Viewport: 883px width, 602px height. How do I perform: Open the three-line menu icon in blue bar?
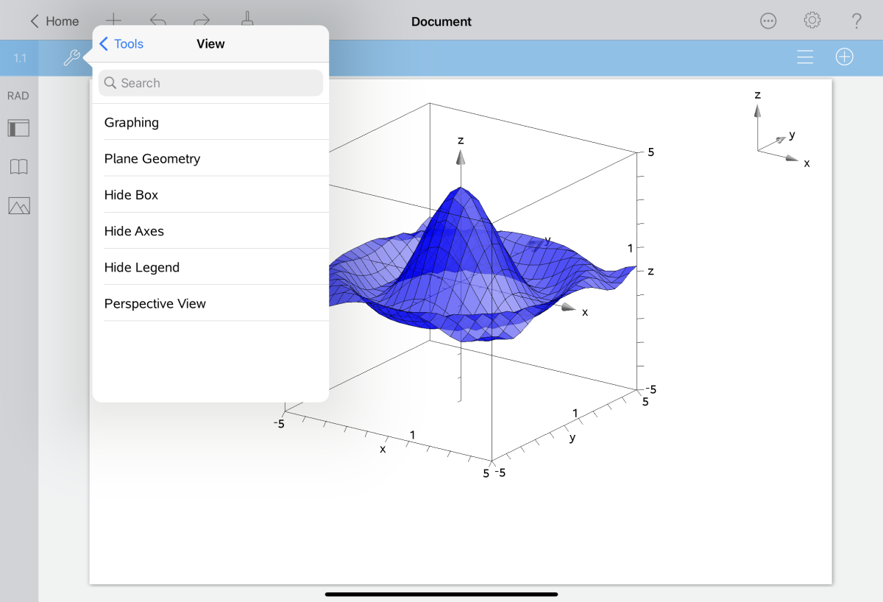pos(805,57)
